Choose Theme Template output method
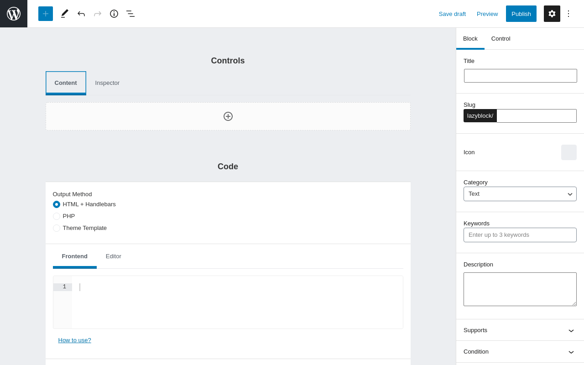The image size is (584, 365). (x=57, y=228)
